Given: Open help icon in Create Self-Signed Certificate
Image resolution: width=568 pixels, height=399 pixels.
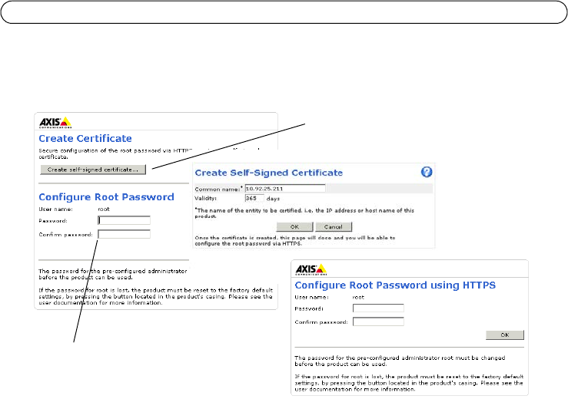Looking at the screenshot, I should 427,172.
